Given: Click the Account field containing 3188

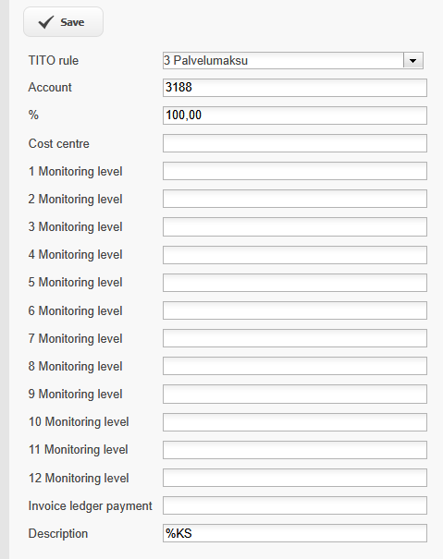Looking at the screenshot, I should 295,88.
